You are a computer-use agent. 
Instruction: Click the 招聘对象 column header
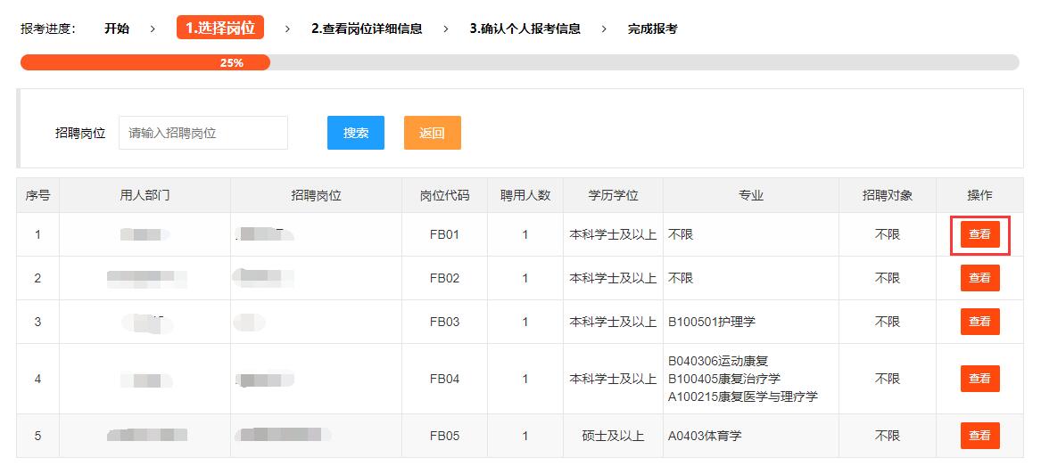tap(887, 195)
